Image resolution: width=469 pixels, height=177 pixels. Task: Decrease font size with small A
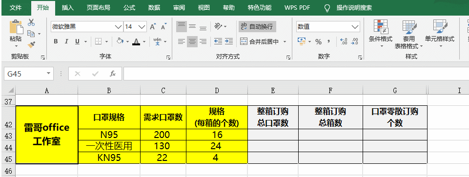[163, 27]
